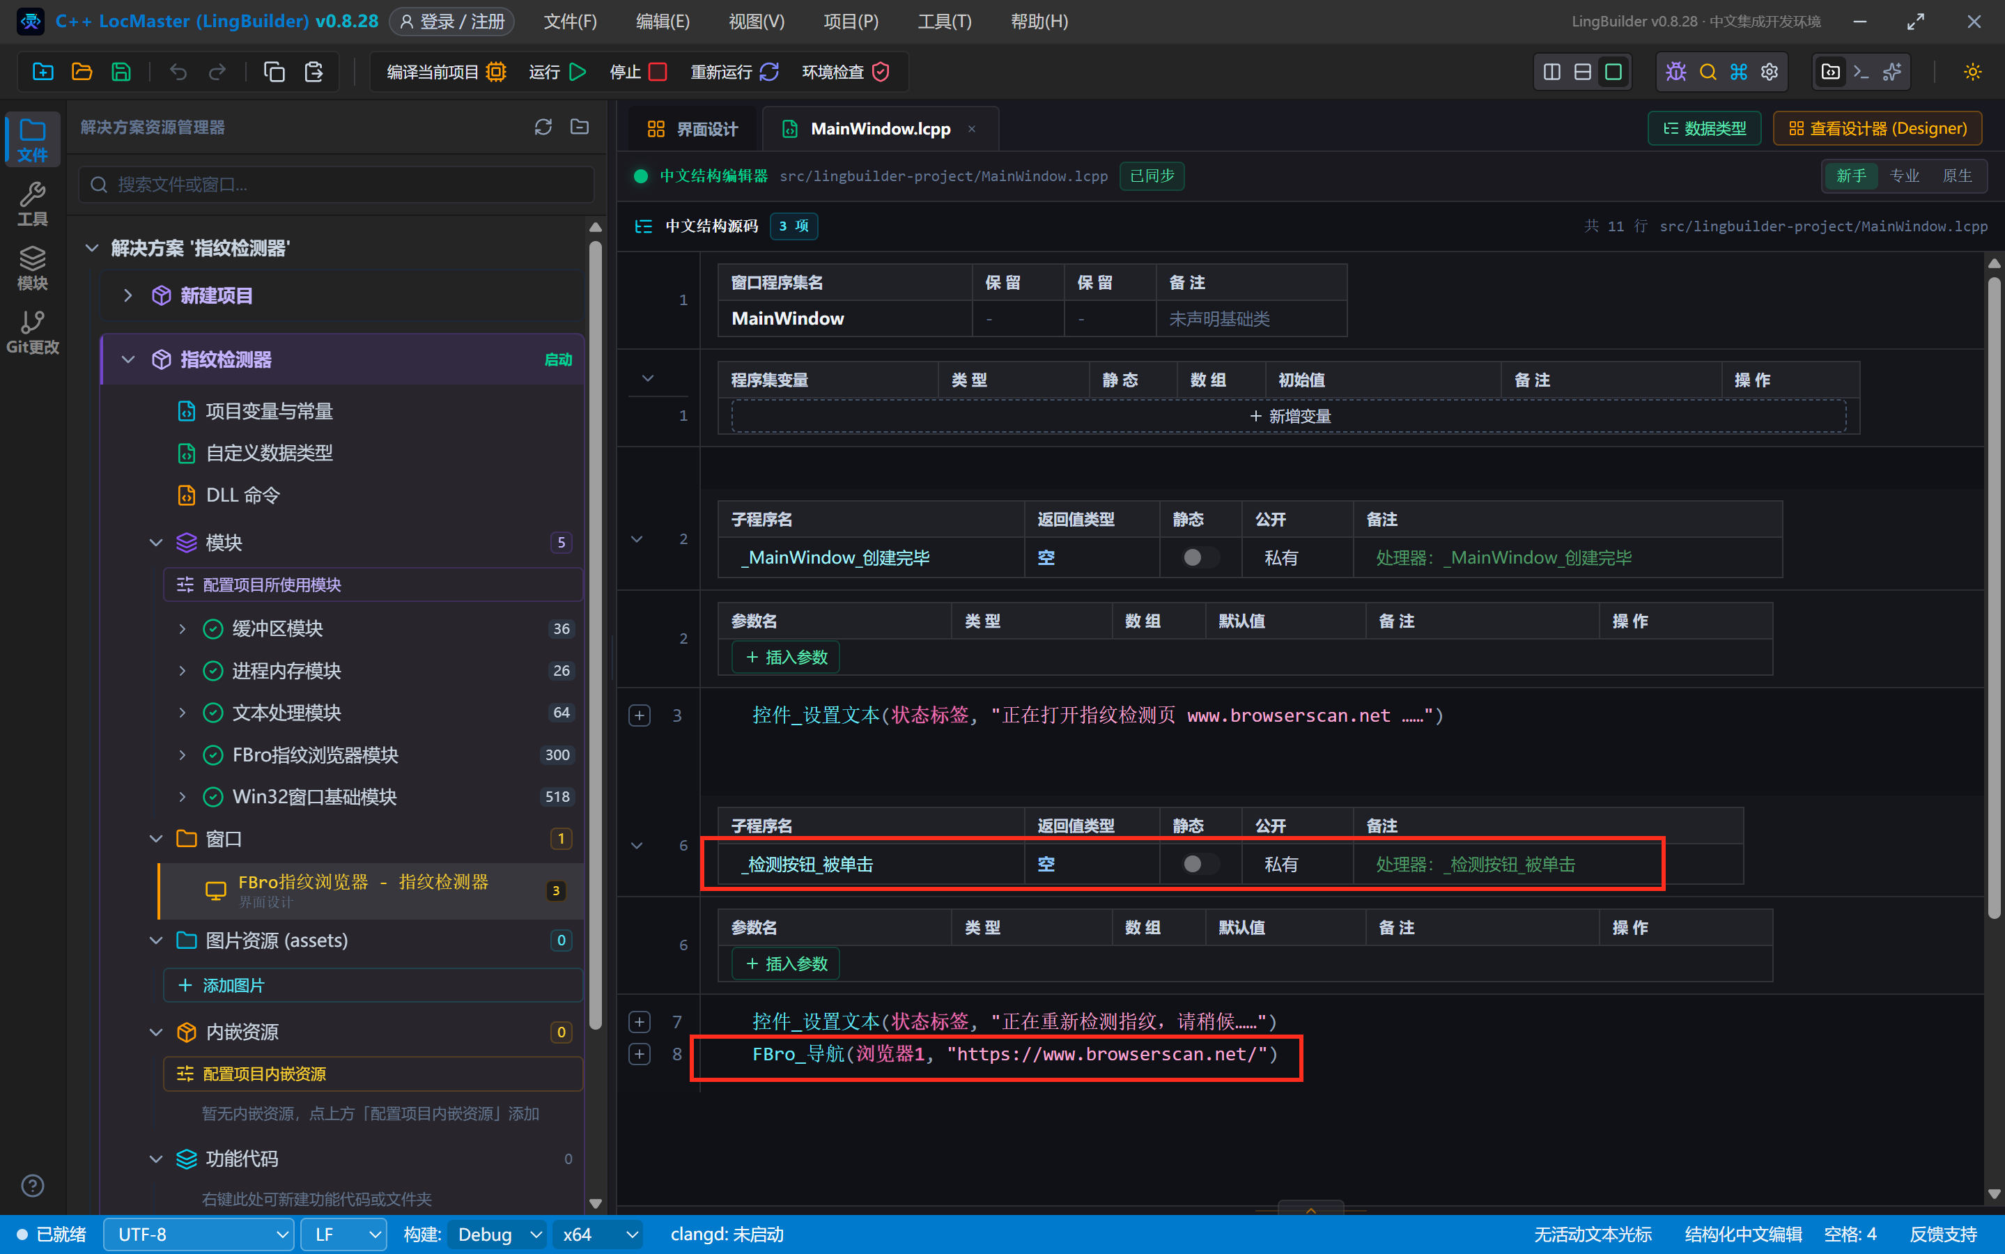Click the 编译当前项目 button
The height and width of the screenshot is (1254, 2005).
click(446, 72)
